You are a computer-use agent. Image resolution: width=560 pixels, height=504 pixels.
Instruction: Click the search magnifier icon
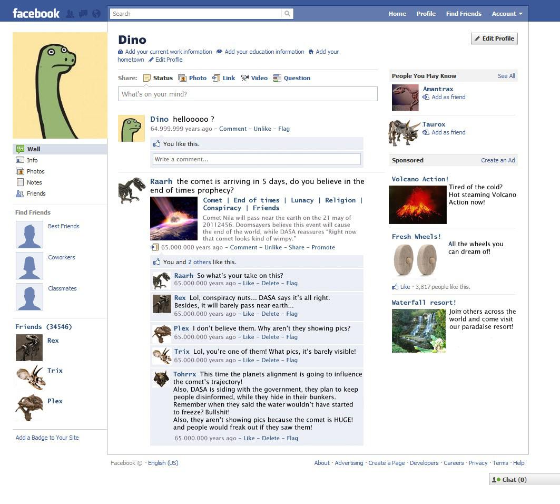coord(287,14)
